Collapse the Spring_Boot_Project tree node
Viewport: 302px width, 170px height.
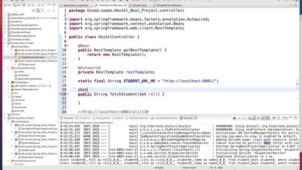[x=5, y=118]
